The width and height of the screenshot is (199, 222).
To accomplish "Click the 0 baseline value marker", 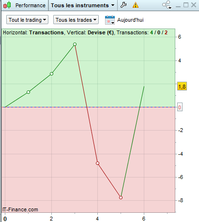I will [180, 107].
